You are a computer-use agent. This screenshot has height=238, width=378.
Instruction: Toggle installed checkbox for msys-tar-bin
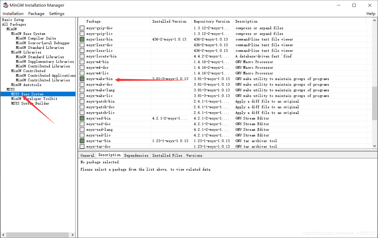point(82,141)
